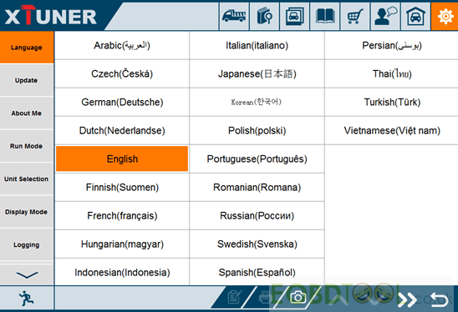The image size is (458, 312).
Task: Select the Korean language option
Action: (257, 102)
